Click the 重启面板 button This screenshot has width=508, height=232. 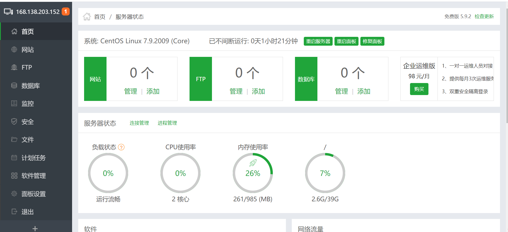[346, 41]
